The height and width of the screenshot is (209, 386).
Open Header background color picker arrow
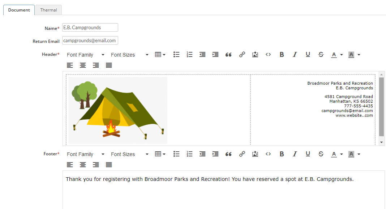(359, 55)
